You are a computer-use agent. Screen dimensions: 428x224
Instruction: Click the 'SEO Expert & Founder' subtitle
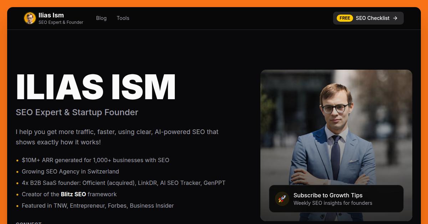61,22
